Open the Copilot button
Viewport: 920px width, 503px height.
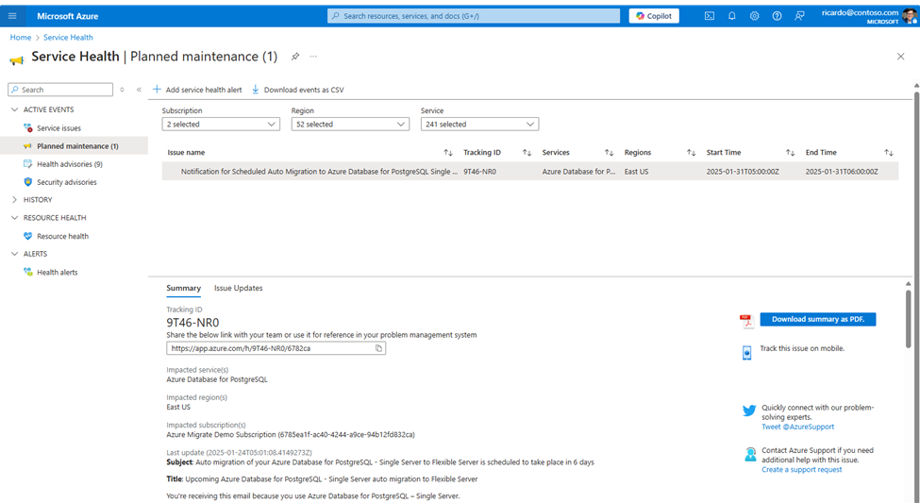pyautogui.click(x=654, y=16)
